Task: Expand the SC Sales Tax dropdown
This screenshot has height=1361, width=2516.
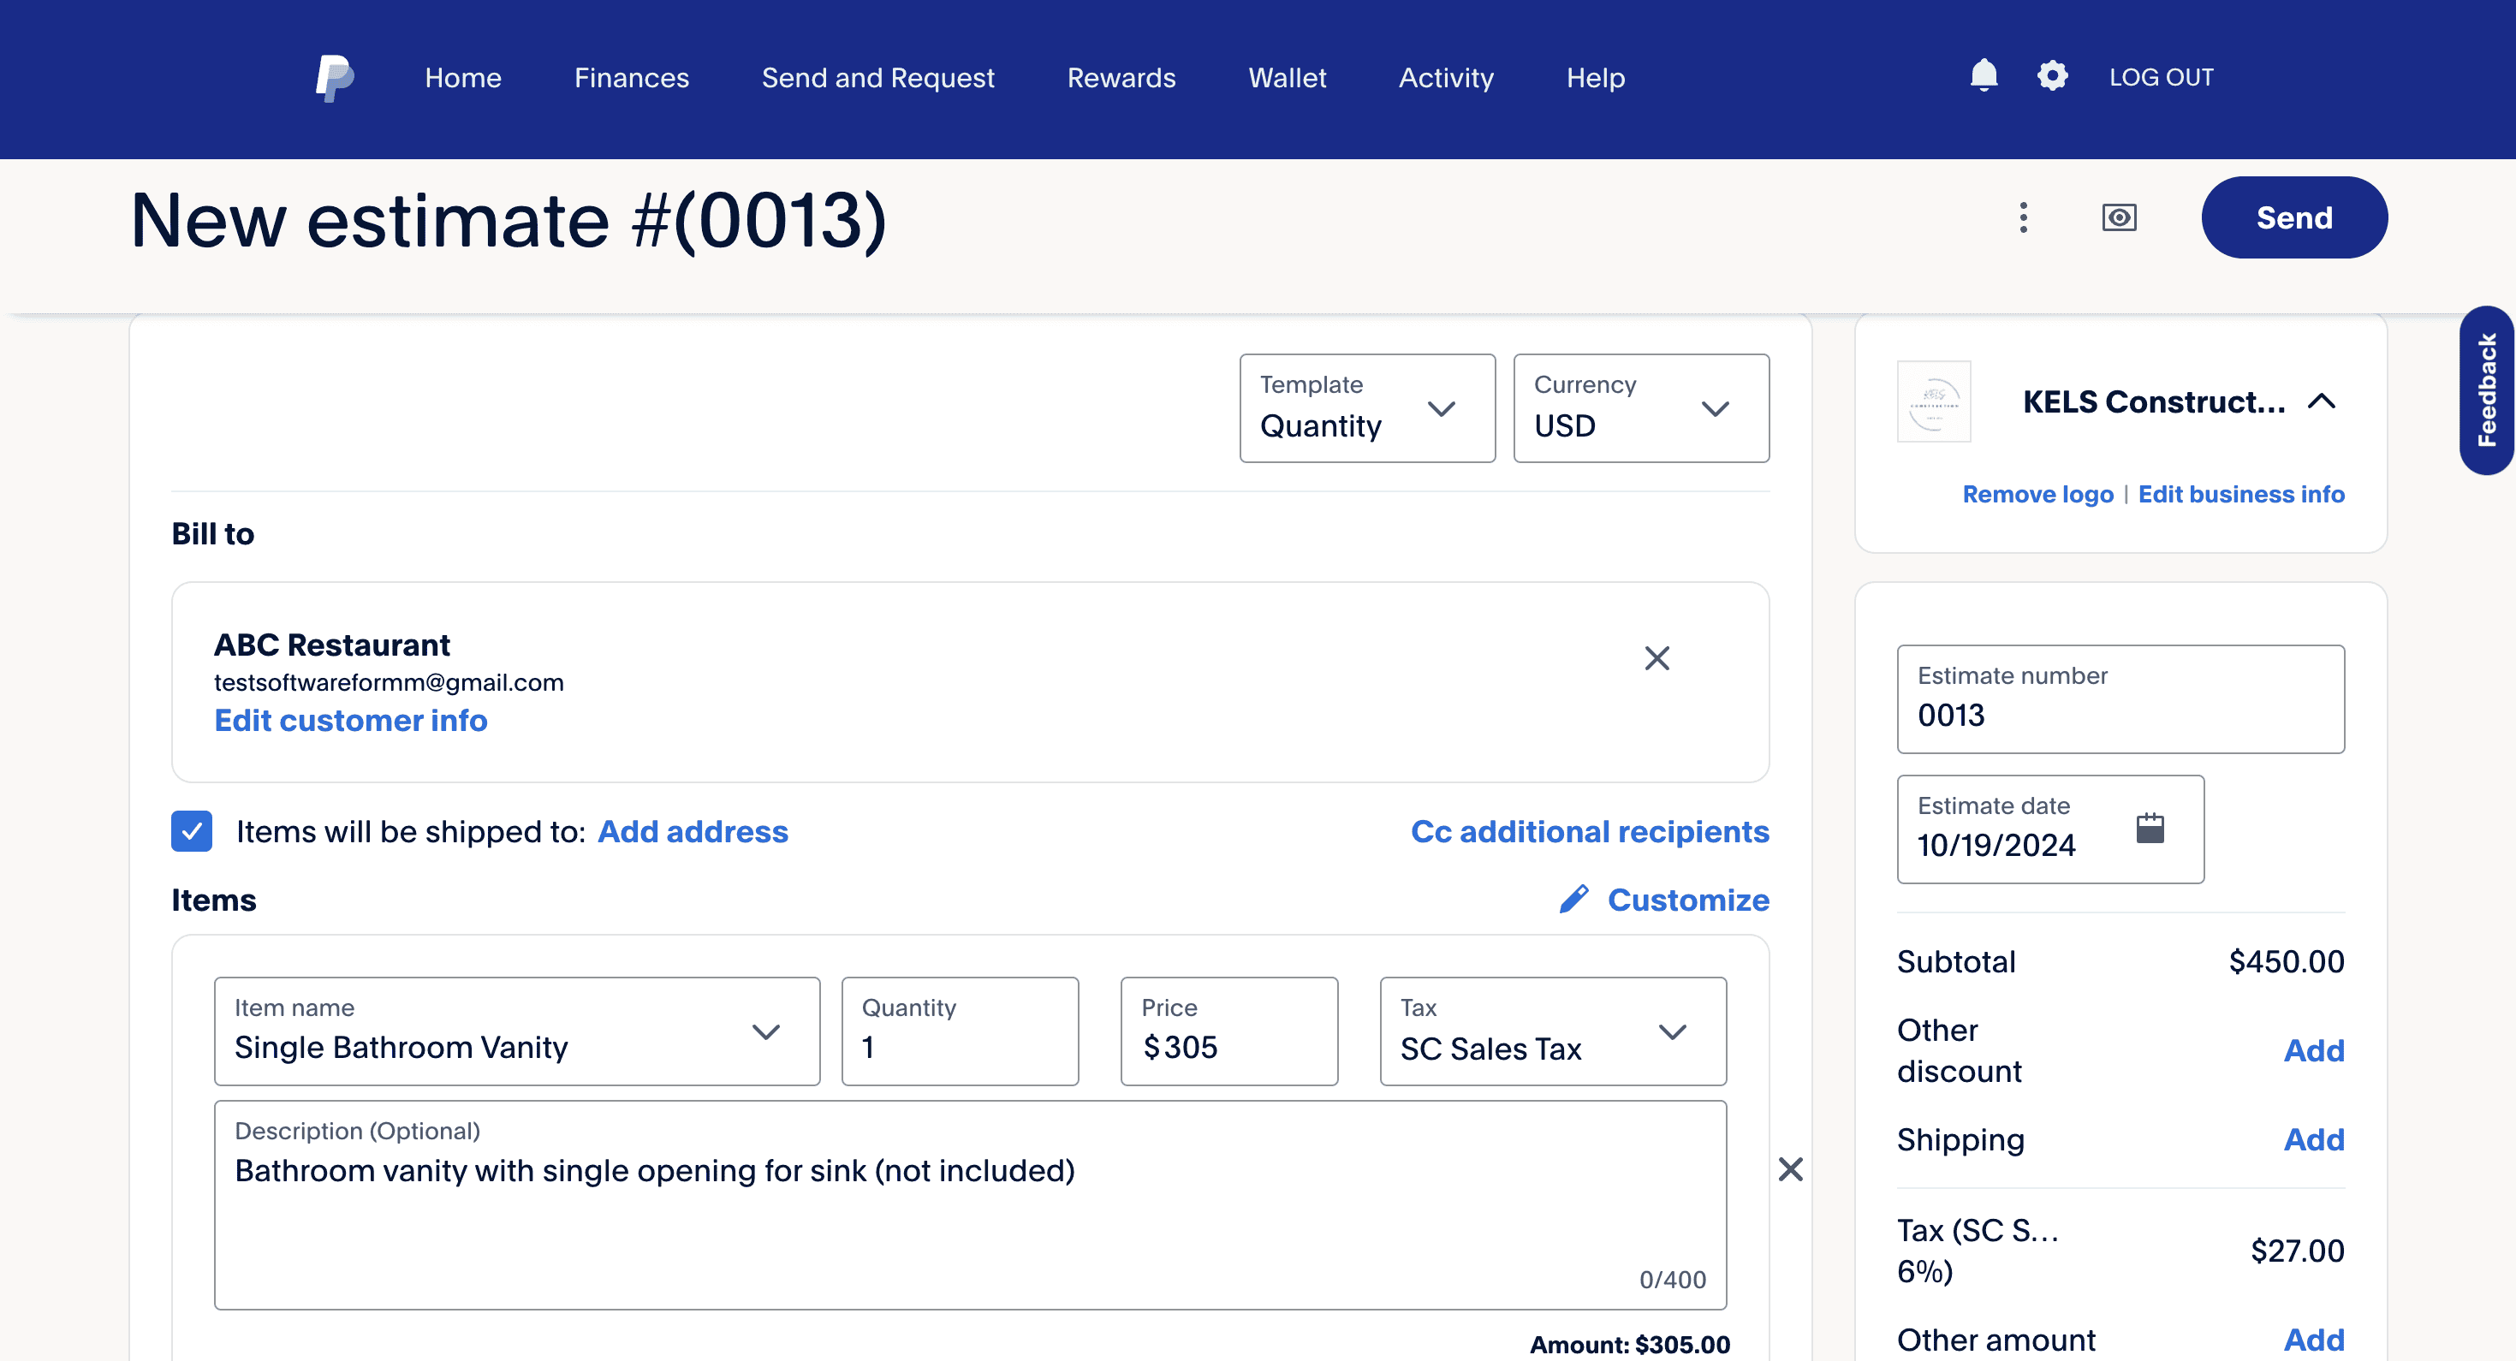Action: [1671, 1031]
